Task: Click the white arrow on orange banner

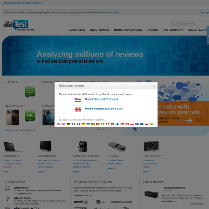Action: coord(189,121)
